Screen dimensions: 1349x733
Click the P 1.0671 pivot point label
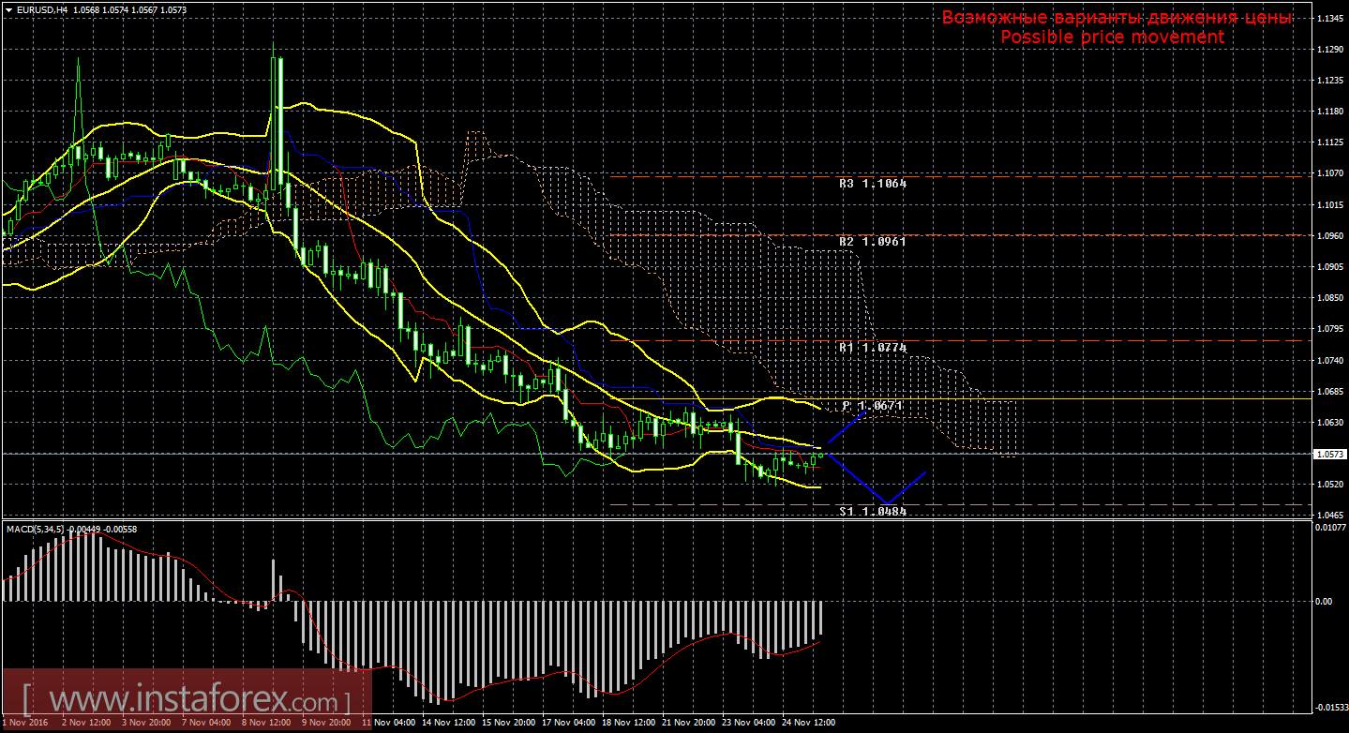pyautogui.click(x=871, y=406)
